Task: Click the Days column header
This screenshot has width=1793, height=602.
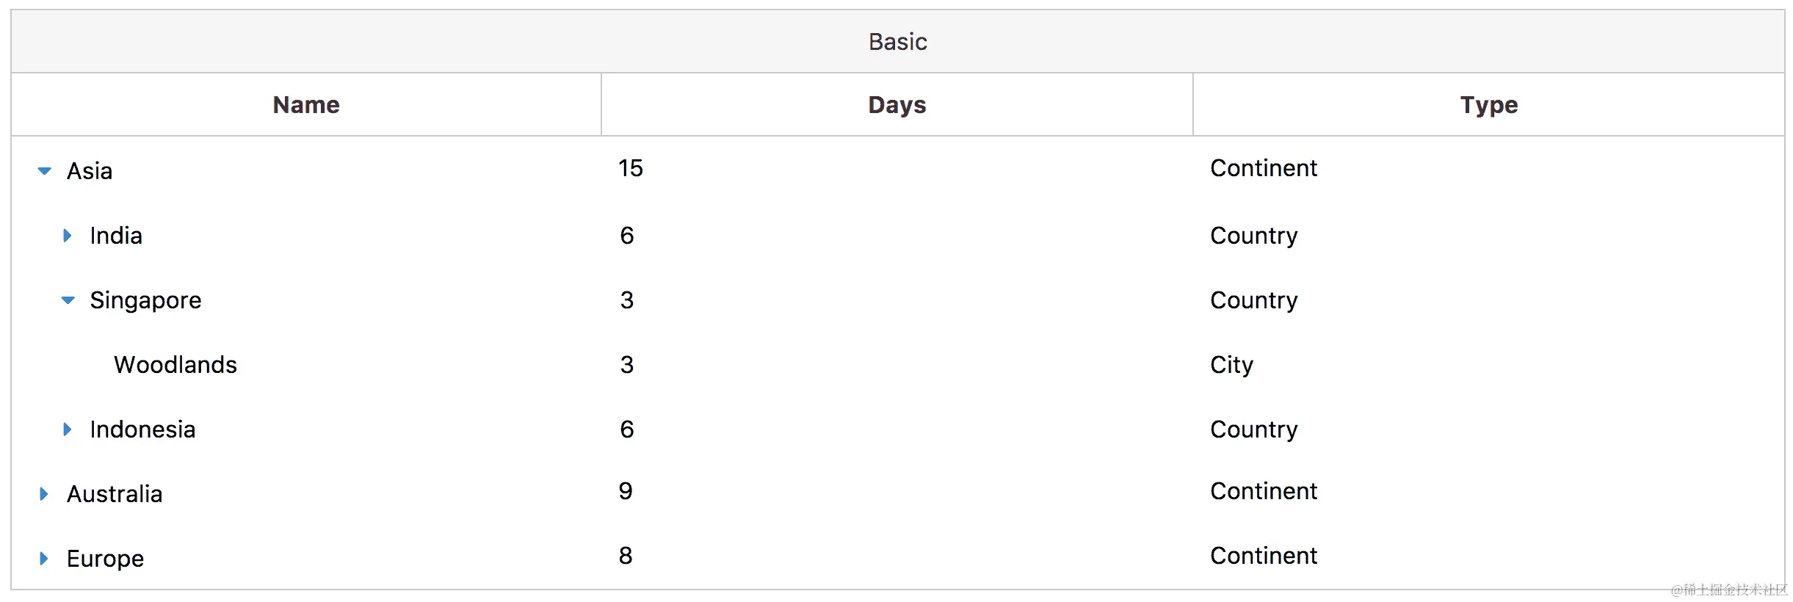Action: click(897, 104)
